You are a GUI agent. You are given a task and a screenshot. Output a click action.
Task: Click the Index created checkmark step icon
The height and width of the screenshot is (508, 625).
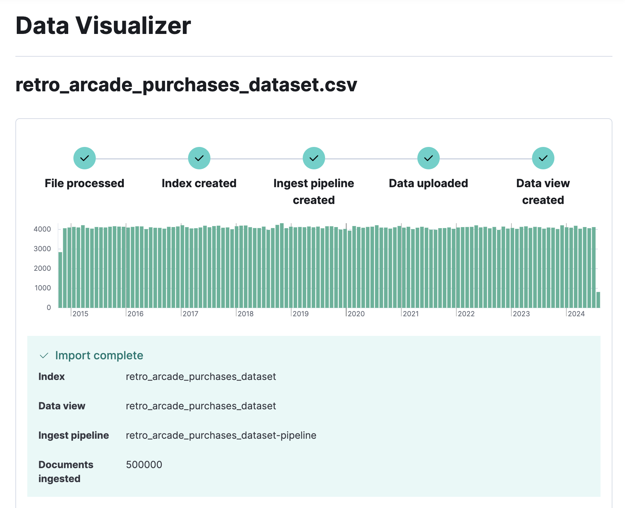[x=199, y=158]
